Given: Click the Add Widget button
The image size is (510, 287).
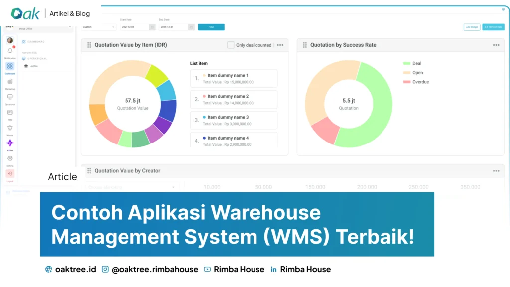Looking at the screenshot, I should click(x=472, y=27).
